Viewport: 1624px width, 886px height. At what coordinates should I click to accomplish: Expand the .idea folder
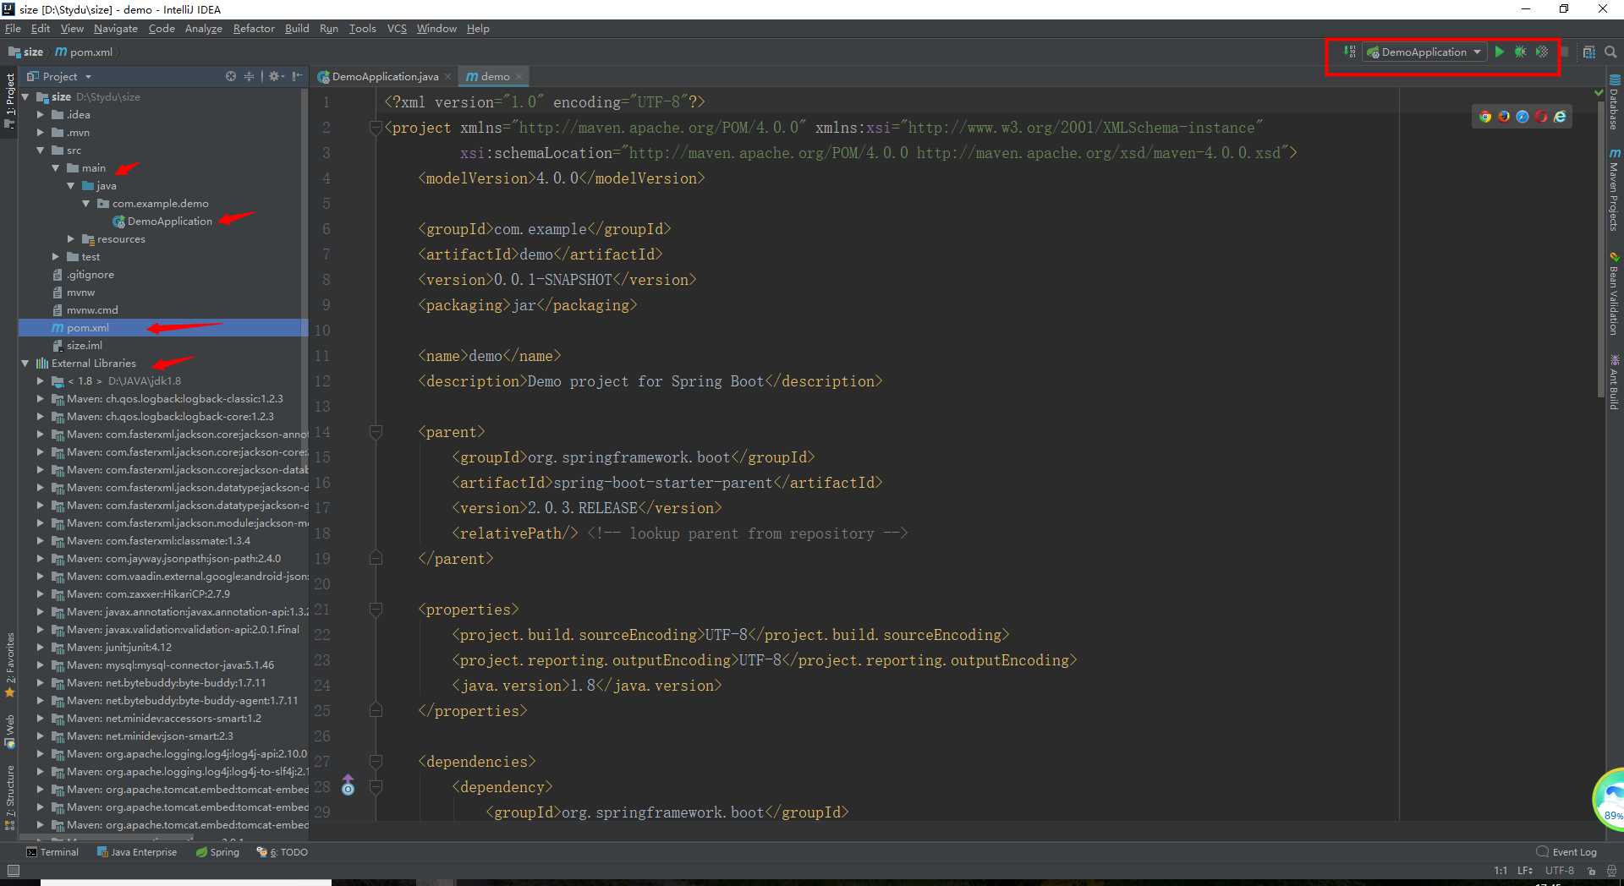point(40,115)
